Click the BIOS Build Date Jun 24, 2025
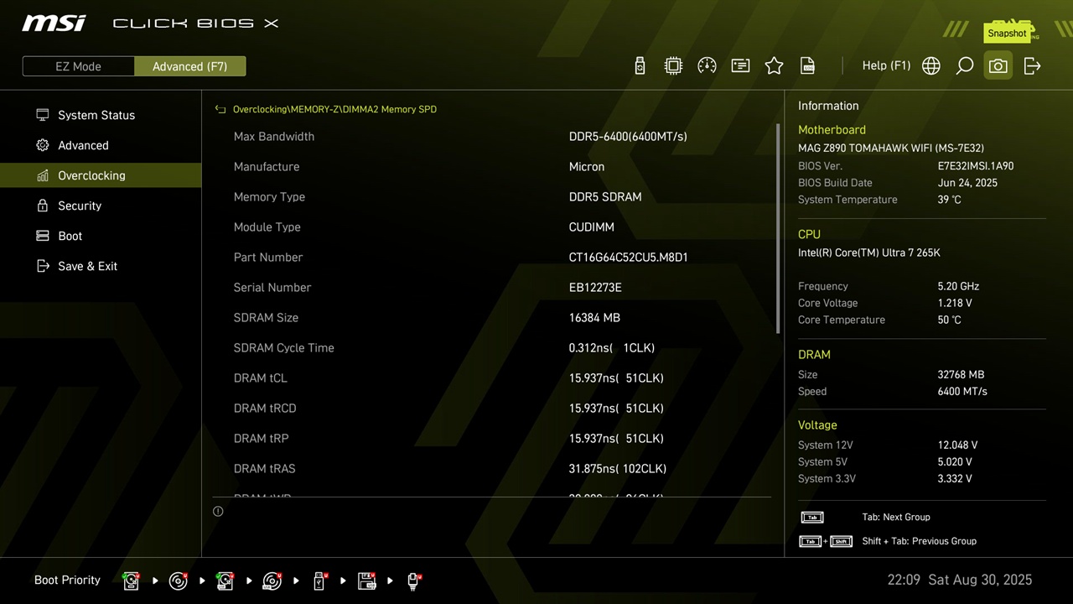 tap(967, 183)
